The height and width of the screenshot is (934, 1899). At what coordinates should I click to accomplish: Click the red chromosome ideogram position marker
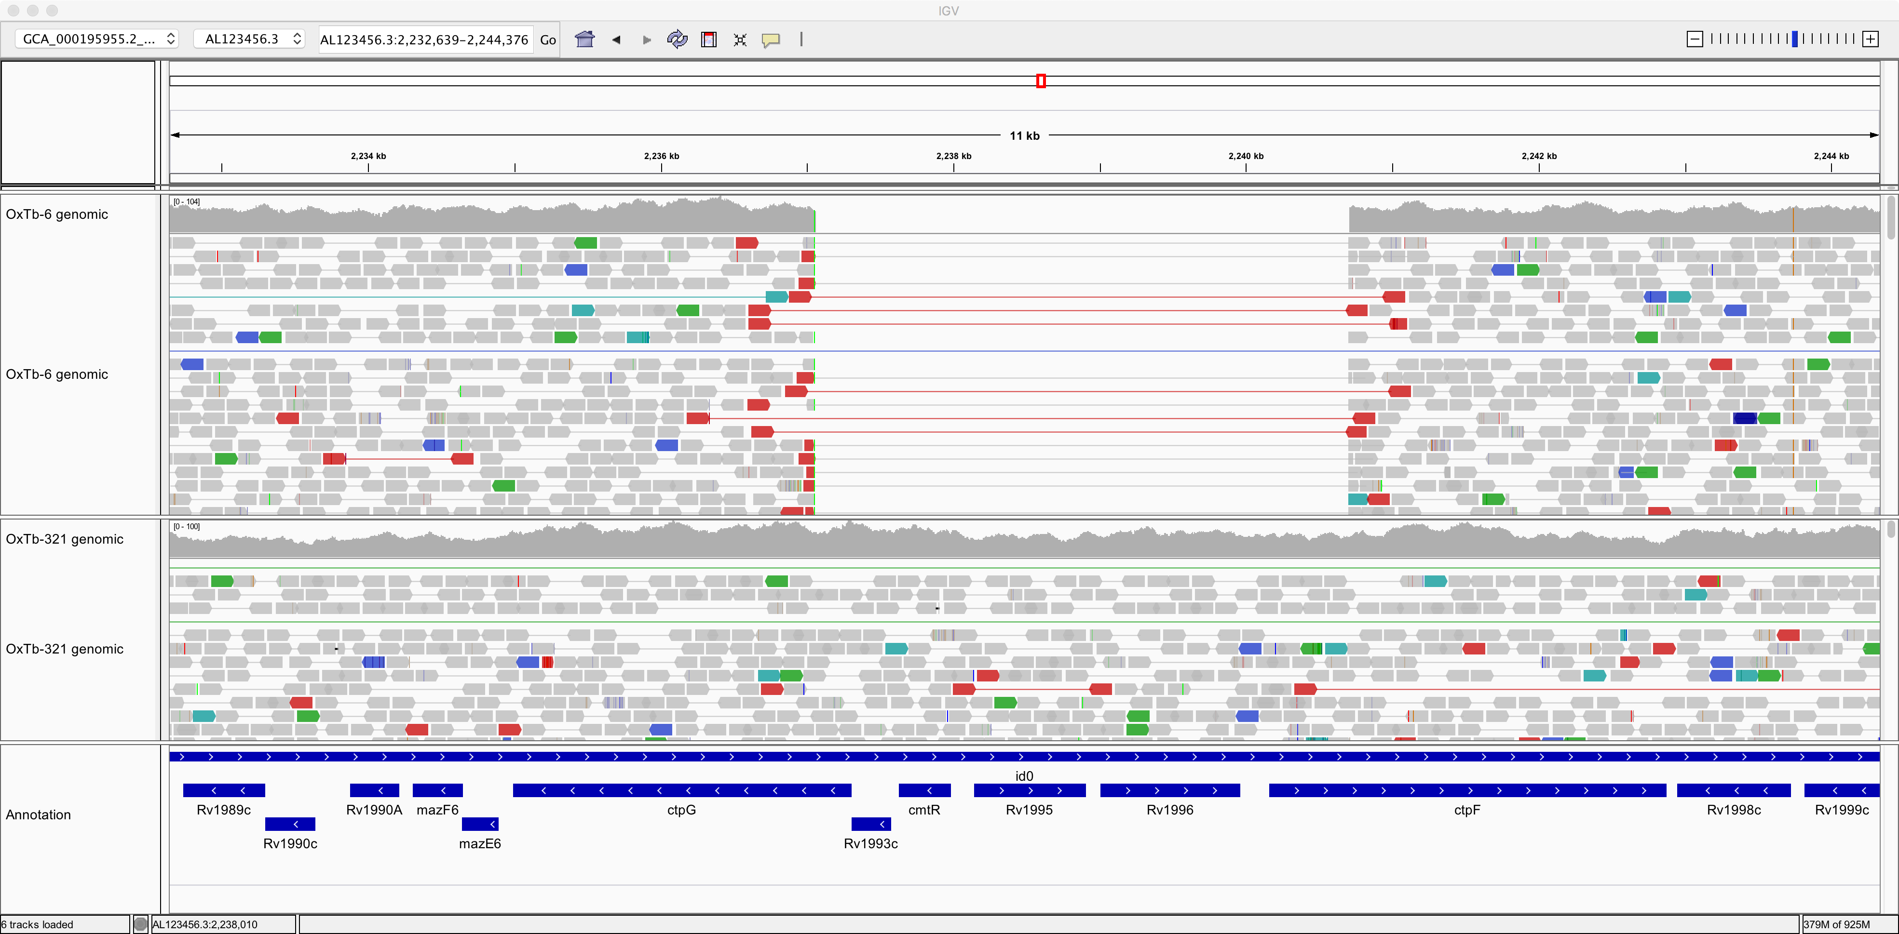point(1040,81)
